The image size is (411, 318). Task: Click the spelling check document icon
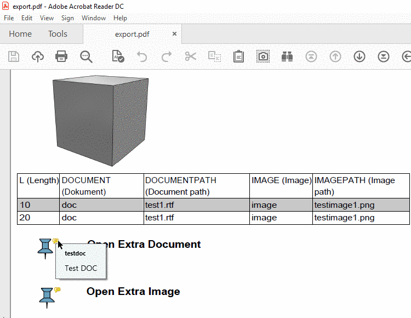pyautogui.click(x=118, y=56)
